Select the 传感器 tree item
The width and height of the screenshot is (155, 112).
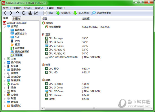16,55
